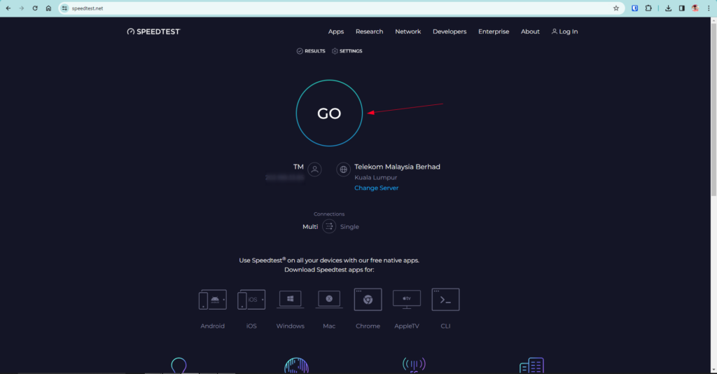Select the iOS app download icon
The width and height of the screenshot is (717, 374).
pyautogui.click(x=251, y=300)
